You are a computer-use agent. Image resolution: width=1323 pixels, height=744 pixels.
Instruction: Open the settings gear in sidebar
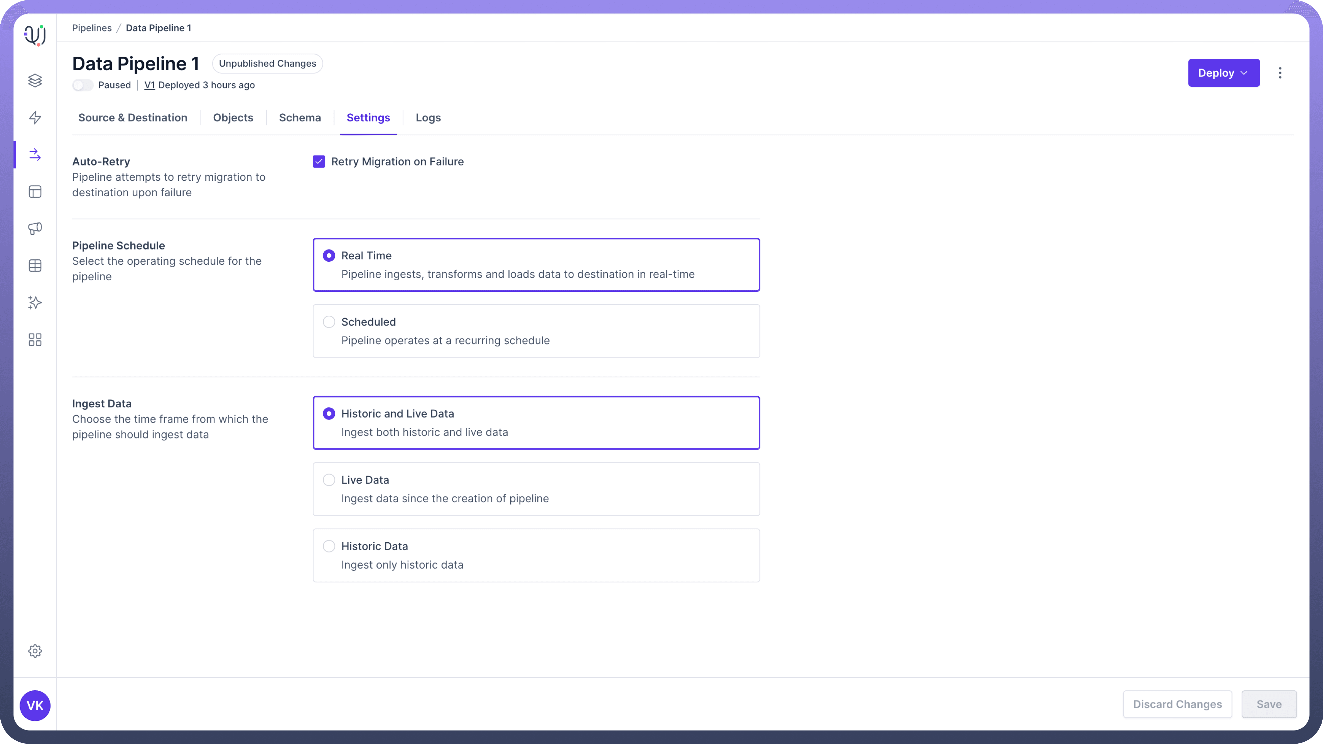(35, 651)
